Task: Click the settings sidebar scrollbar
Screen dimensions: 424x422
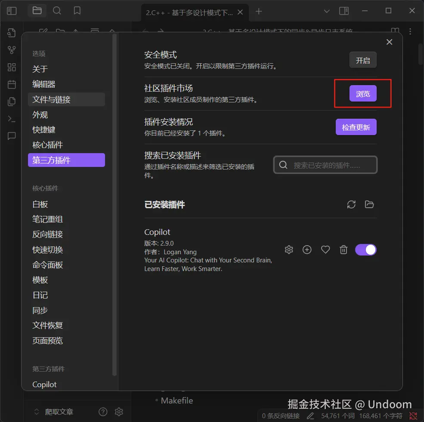Action: point(115,204)
